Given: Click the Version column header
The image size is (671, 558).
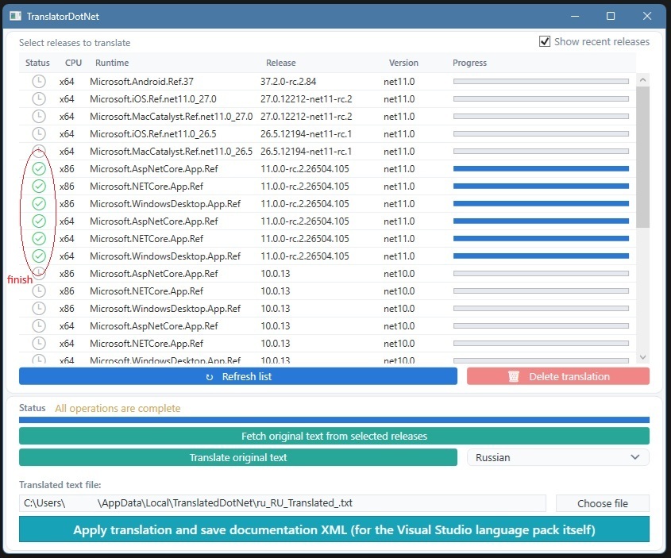Looking at the screenshot, I should pos(403,63).
